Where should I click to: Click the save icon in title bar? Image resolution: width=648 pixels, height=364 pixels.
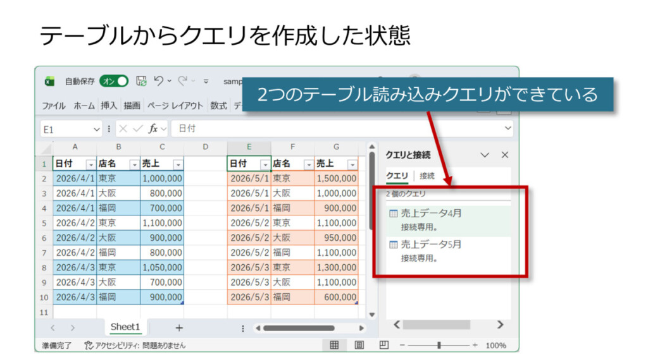click(x=142, y=81)
